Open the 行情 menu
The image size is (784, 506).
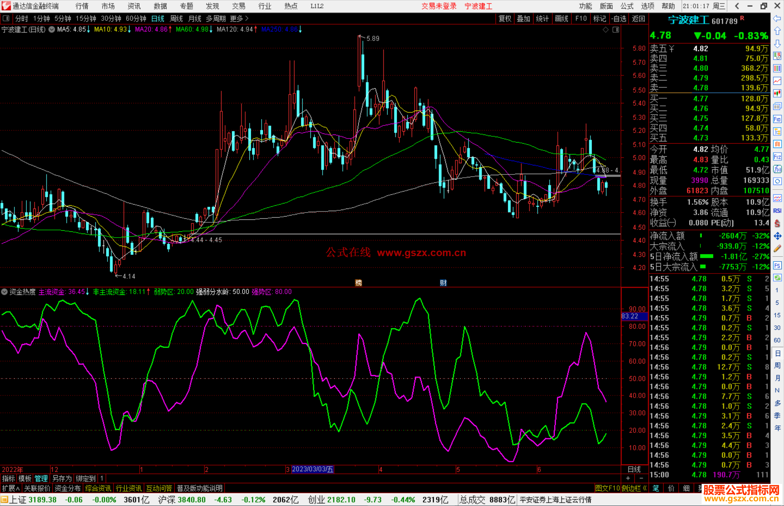82,6
